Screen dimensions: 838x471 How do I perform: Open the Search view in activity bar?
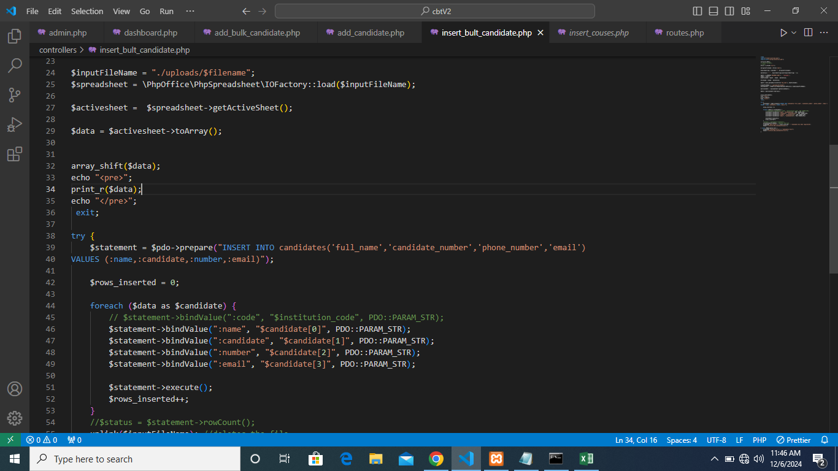click(15, 66)
